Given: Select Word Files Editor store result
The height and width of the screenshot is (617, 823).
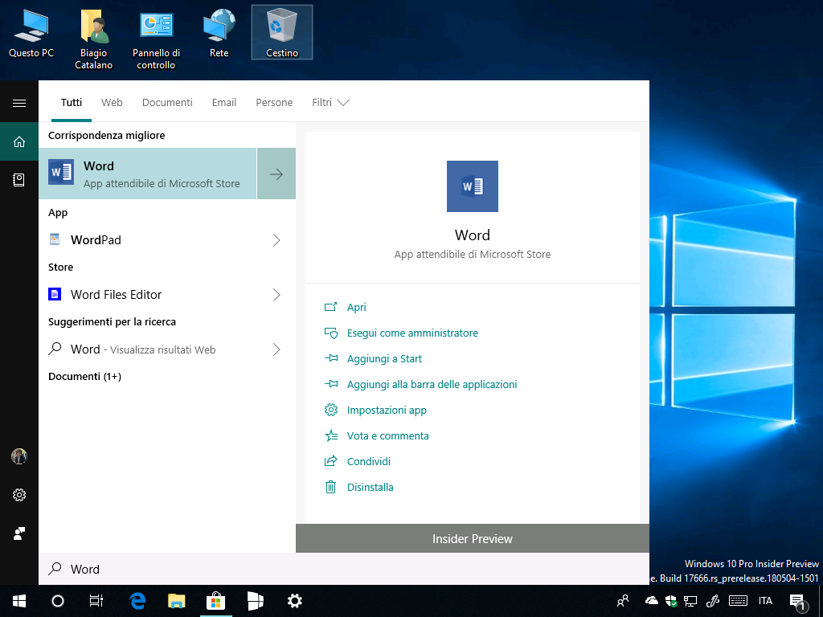Looking at the screenshot, I should 167,295.
